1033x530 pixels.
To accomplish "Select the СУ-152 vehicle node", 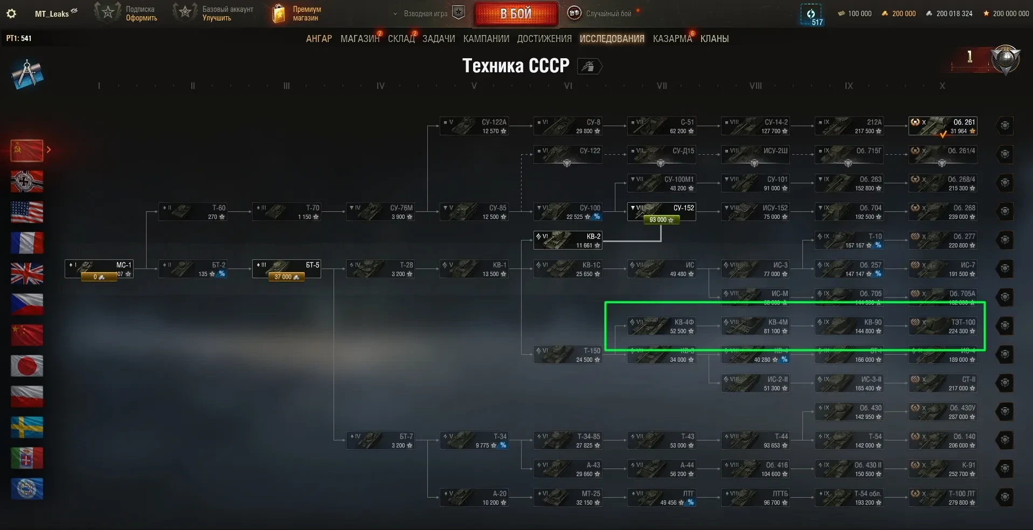I will [661, 212].
